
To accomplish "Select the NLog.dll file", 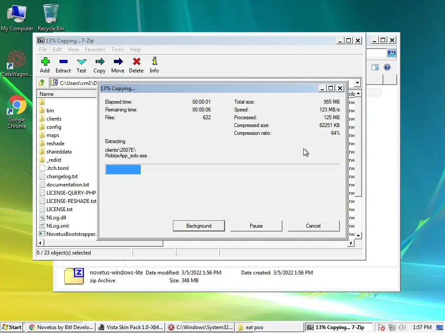I will [x=56, y=217].
